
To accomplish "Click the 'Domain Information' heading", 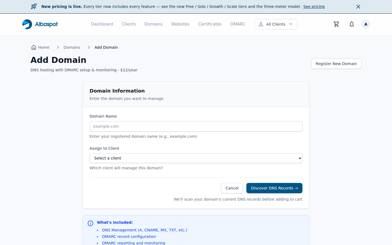I will pos(117,91).
